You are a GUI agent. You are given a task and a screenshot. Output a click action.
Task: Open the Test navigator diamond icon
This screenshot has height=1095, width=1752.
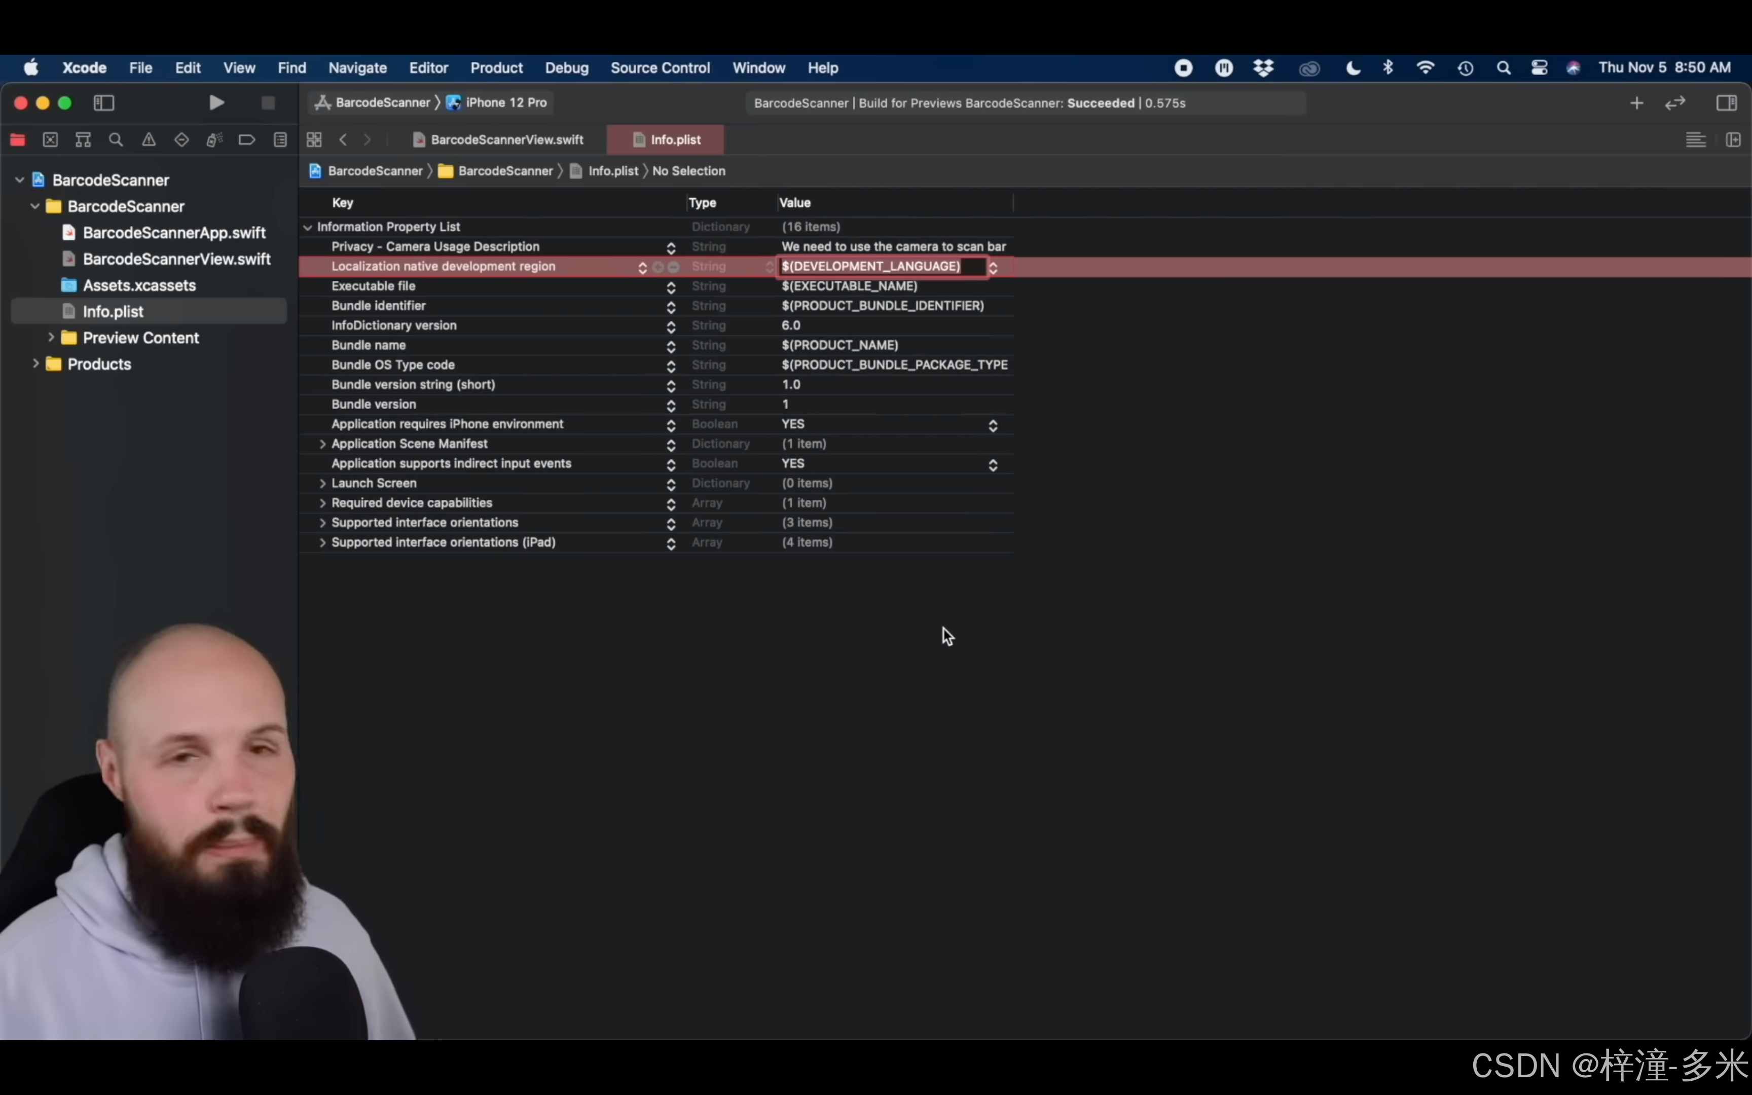[x=181, y=140]
